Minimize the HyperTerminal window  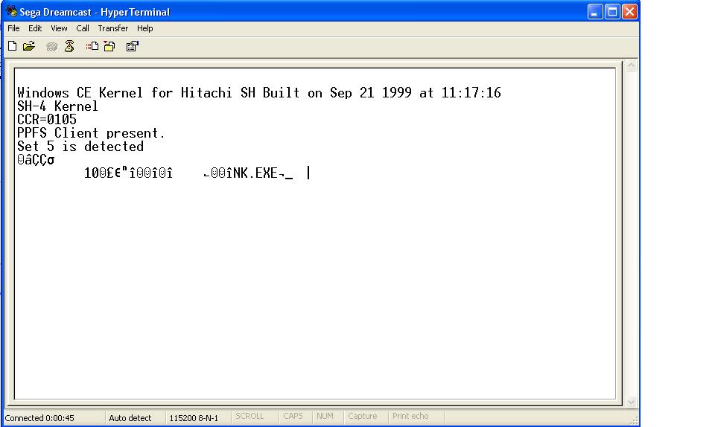(x=594, y=11)
